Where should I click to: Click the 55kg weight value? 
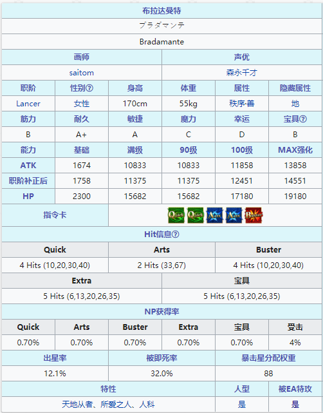[189, 104]
